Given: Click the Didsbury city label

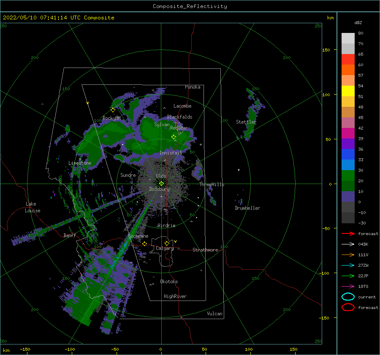Looking at the screenshot, I should tap(159, 189).
